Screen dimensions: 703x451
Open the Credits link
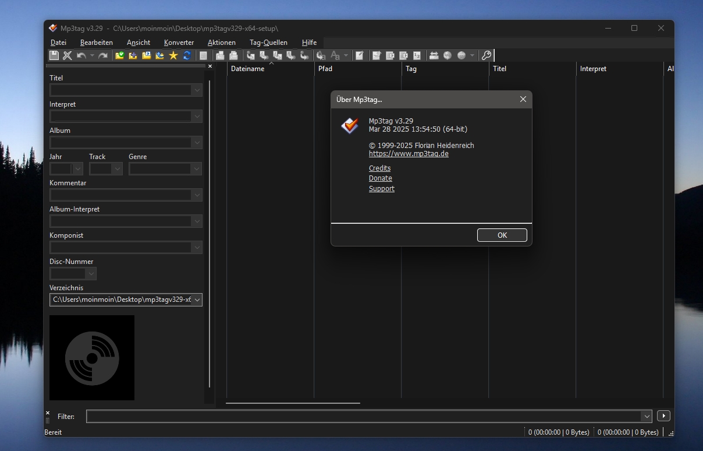(379, 168)
